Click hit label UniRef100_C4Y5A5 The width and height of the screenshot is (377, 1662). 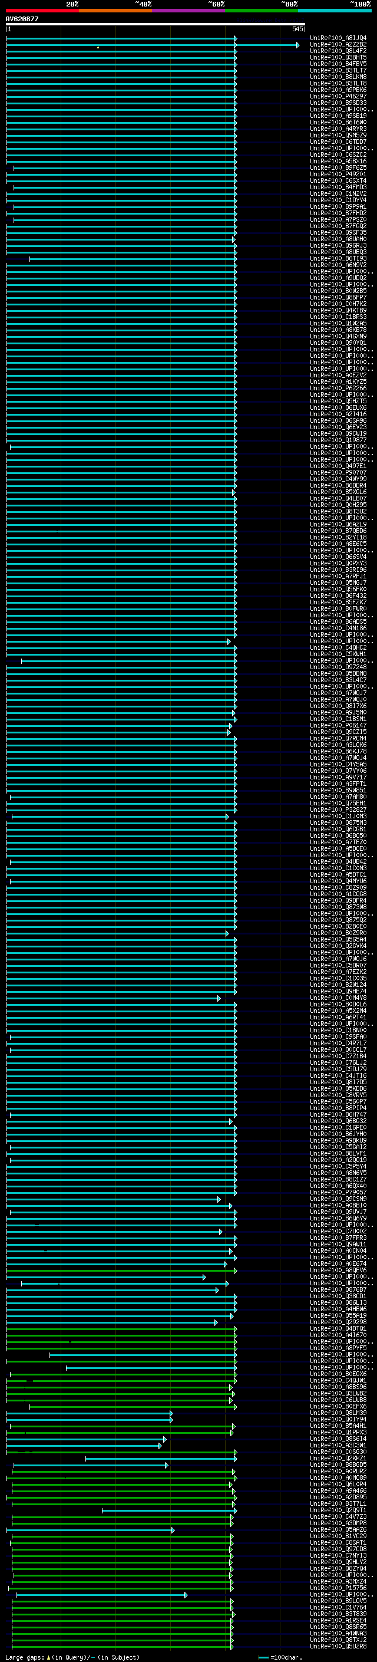(x=338, y=764)
